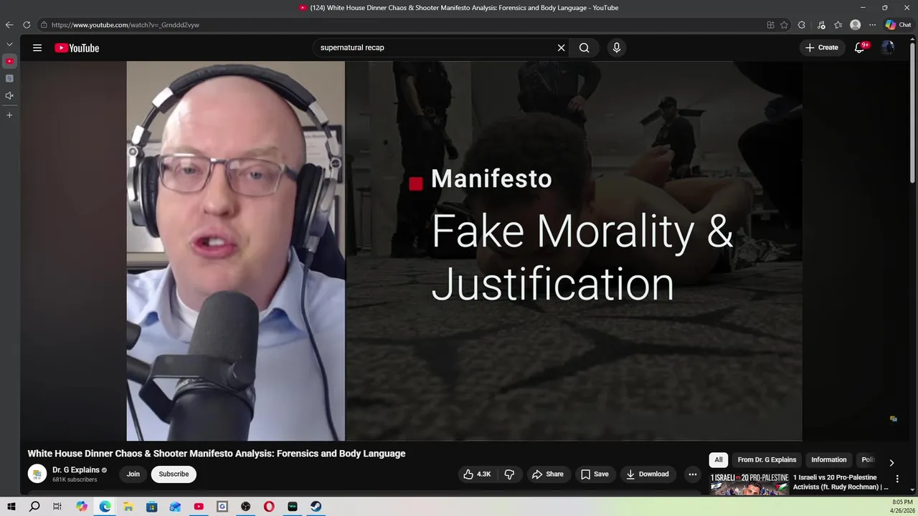Like the video (4.3K)
Viewport: 918px width, 516px height.
[478, 474]
